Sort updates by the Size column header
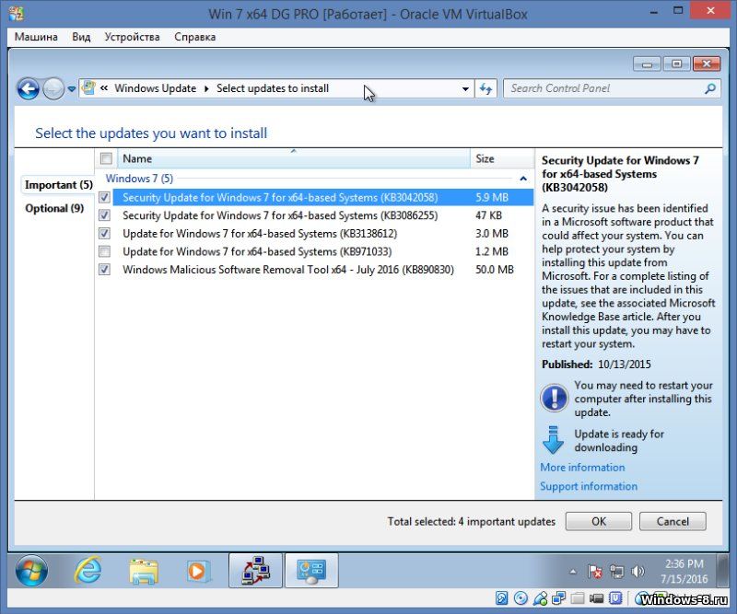 pyautogui.click(x=502, y=158)
